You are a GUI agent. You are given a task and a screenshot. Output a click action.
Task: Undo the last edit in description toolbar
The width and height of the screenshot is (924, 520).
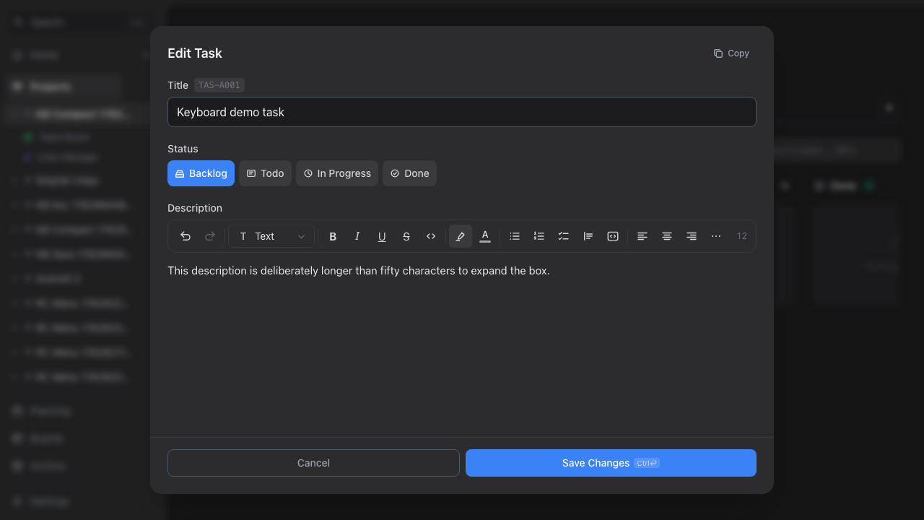[x=186, y=236]
